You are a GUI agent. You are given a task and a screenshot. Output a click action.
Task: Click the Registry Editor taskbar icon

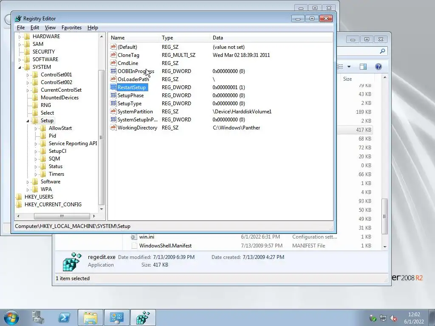[x=143, y=318]
